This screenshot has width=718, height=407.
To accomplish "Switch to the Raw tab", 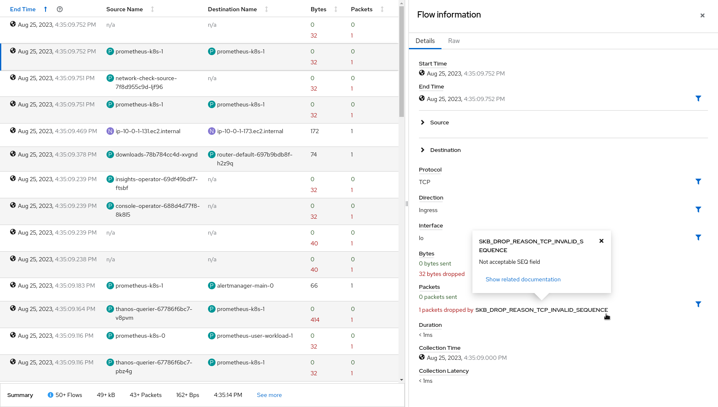I will coord(454,41).
